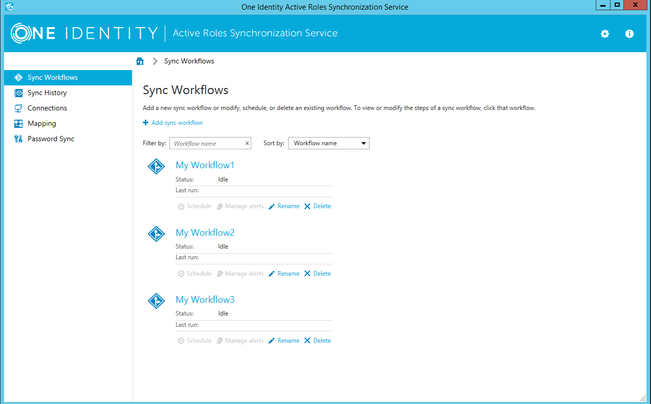Click Delete for My Workflow1
The height and width of the screenshot is (404, 651).
click(322, 207)
